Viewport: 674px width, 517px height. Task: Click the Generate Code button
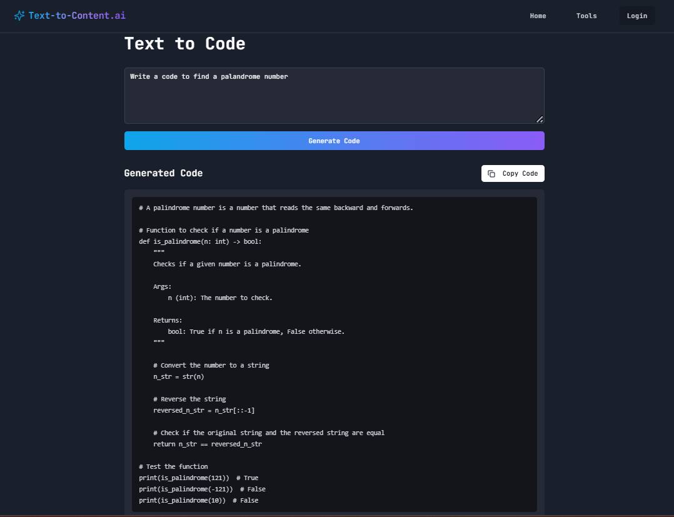coord(334,141)
